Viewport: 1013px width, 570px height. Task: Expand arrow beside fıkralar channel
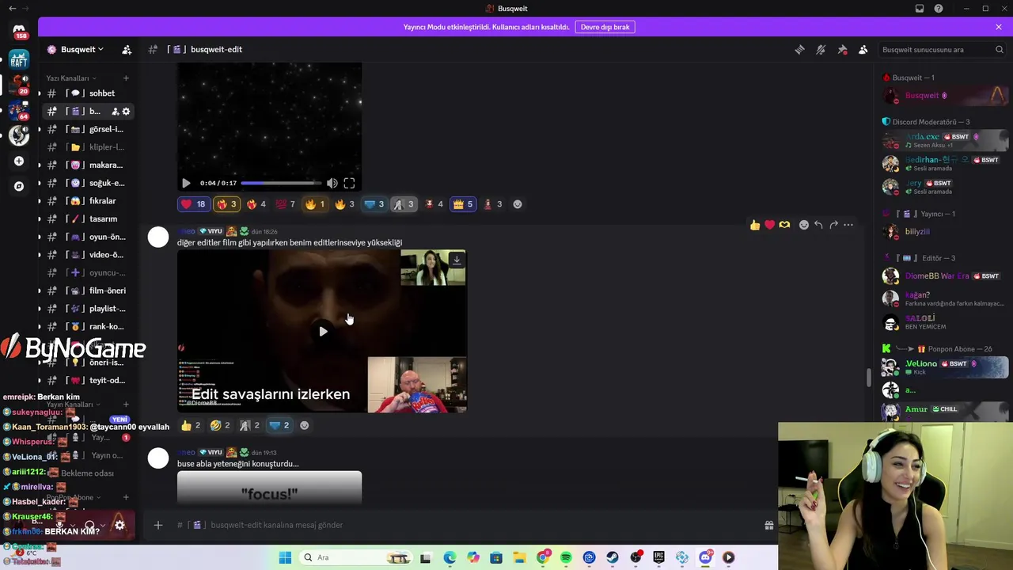[x=40, y=201]
